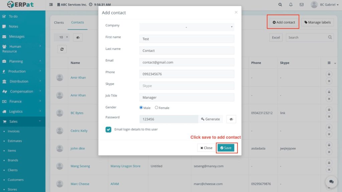Click the refresh icon button below page size
This screenshot has height=192, width=342.
click(62, 49)
